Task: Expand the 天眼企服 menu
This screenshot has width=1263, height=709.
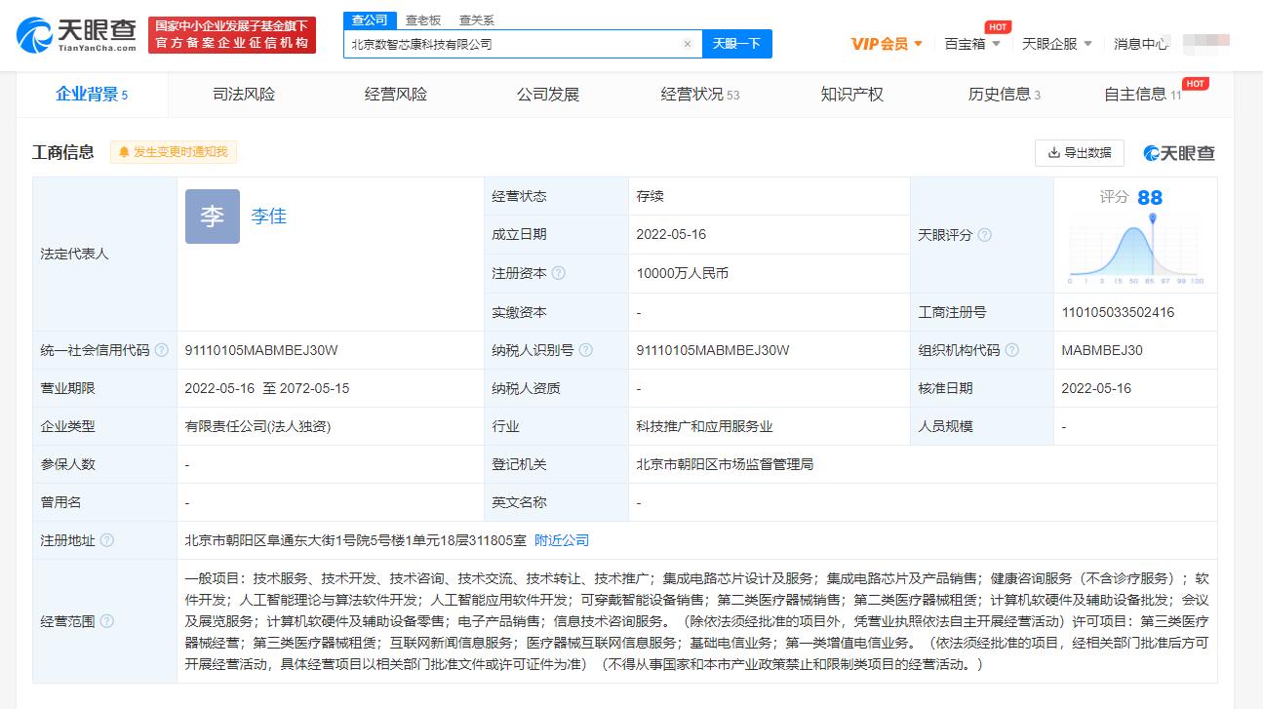Action: pos(1057,44)
